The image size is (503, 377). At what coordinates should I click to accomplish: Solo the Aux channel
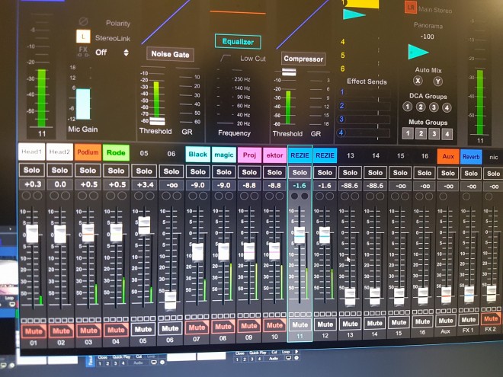[448, 173]
